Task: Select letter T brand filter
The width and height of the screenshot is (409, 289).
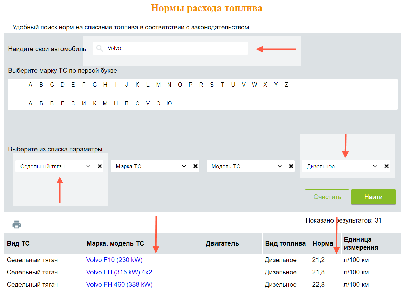Action: [x=223, y=85]
